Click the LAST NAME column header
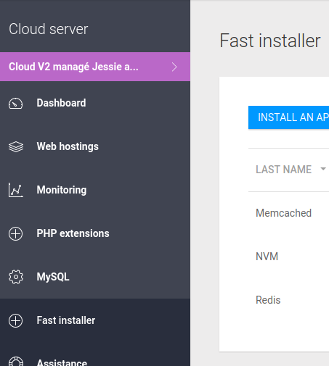The image size is (329, 366). coord(283,170)
